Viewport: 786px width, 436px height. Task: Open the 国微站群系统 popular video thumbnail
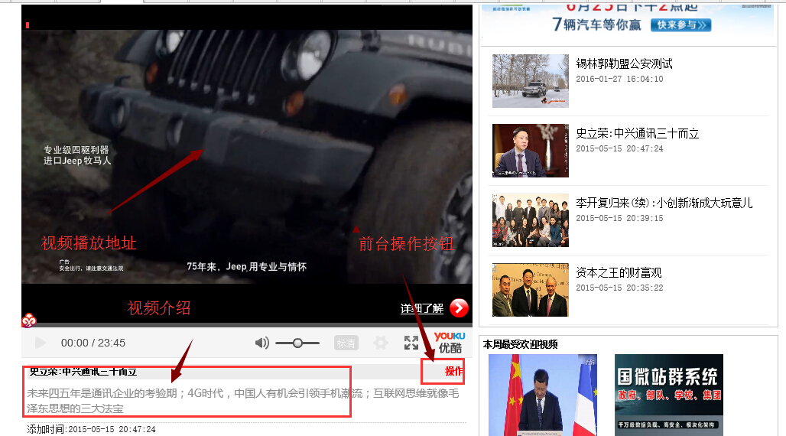(x=668, y=395)
